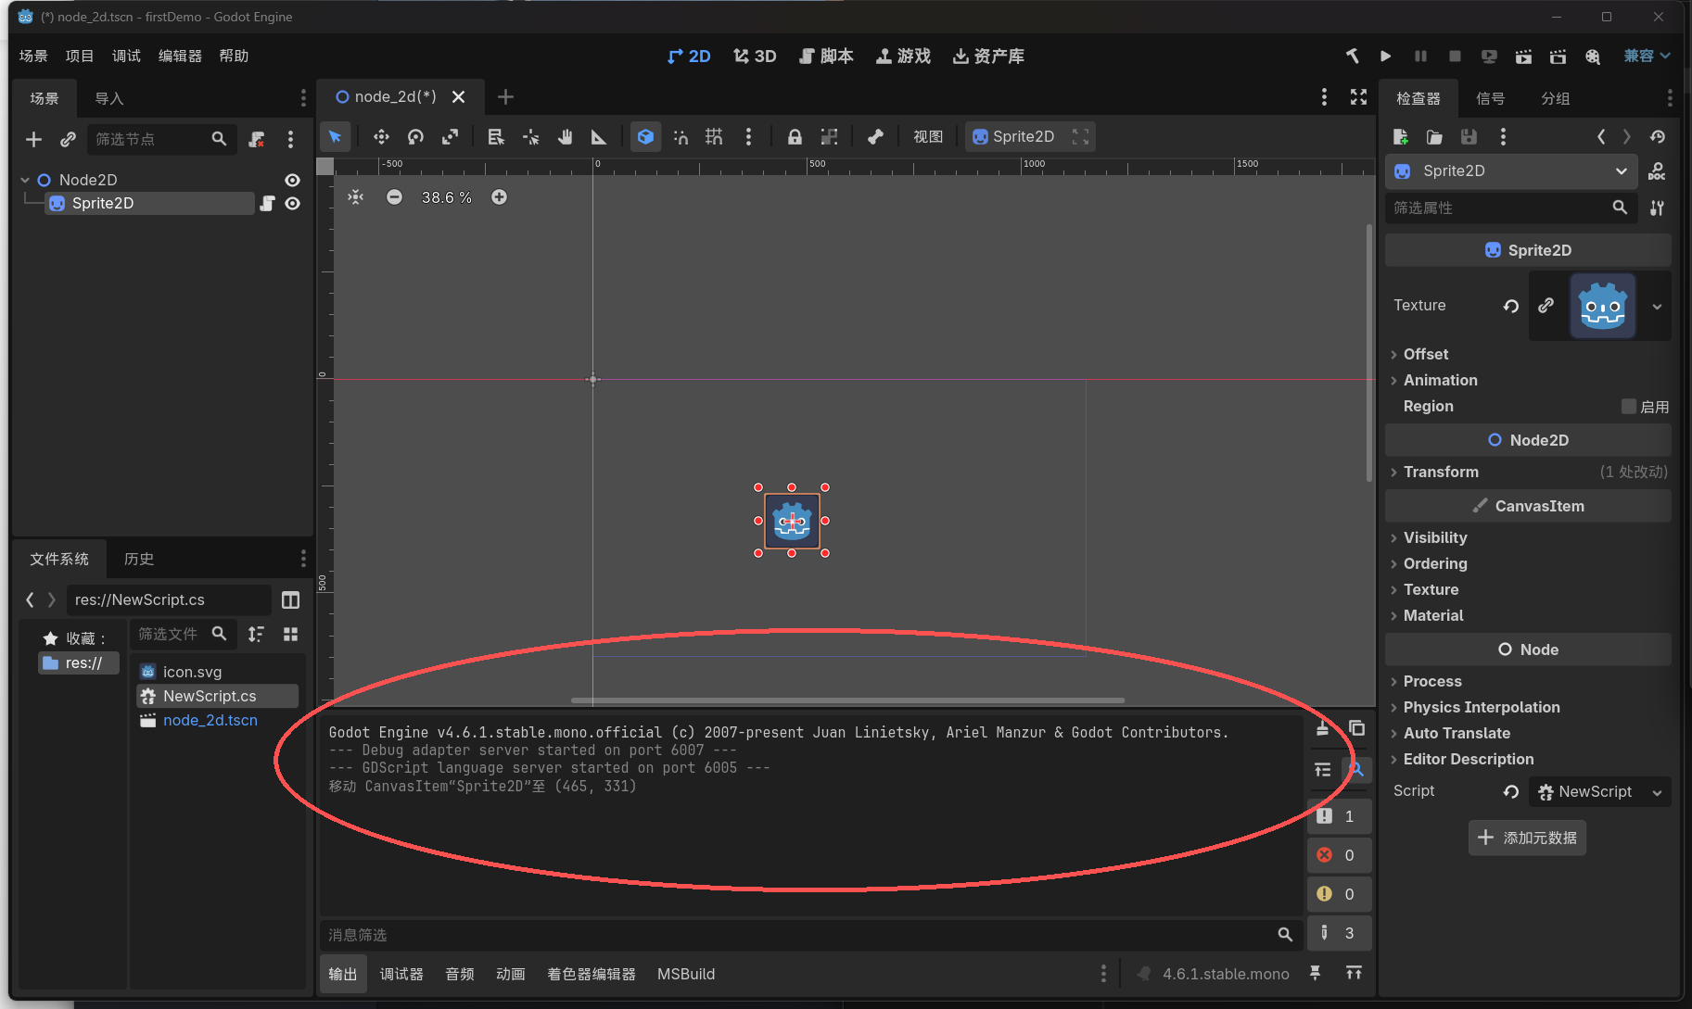This screenshot has width=1692, height=1009.
Task: Select the Move mode tool
Action: 381,137
